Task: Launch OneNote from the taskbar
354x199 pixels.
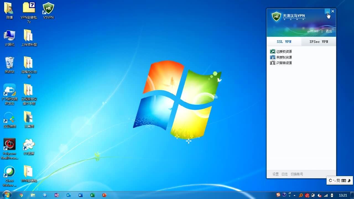Action: 57,195
